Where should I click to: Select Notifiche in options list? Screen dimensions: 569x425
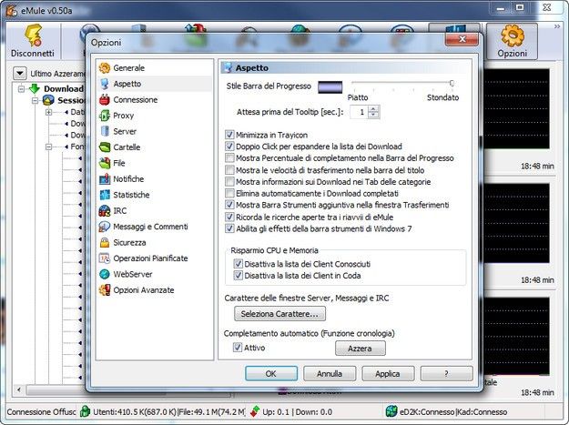point(128,179)
